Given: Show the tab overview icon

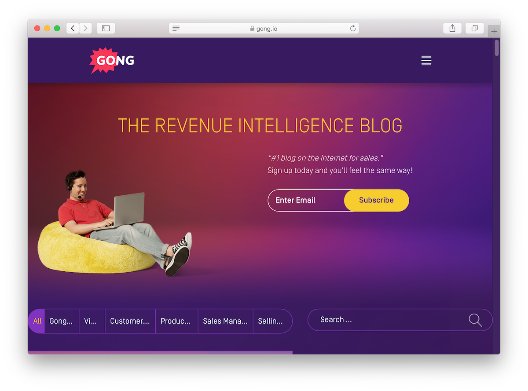Looking at the screenshot, I should click(474, 28).
